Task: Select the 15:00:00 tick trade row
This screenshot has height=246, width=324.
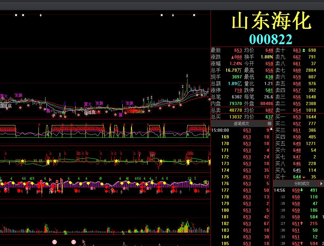Action: tap(240, 130)
